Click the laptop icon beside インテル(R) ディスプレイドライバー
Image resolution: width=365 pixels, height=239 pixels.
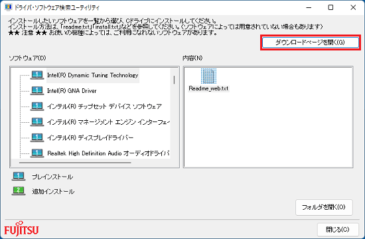click(37, 137)
